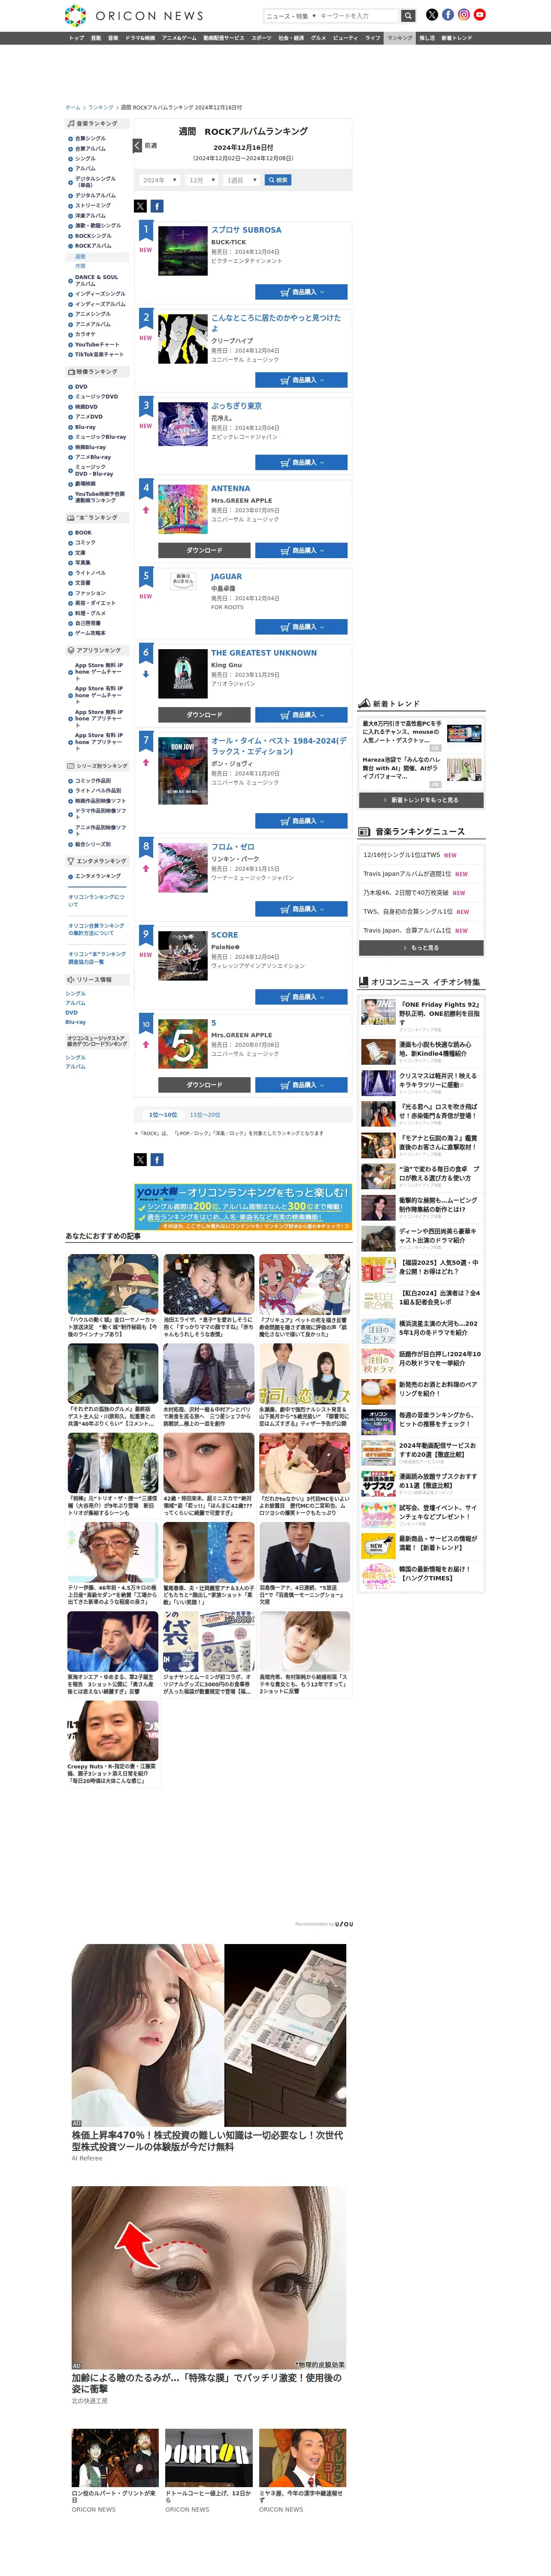Open the ニュース・特集 search category dropdown

tap(291, 16)
